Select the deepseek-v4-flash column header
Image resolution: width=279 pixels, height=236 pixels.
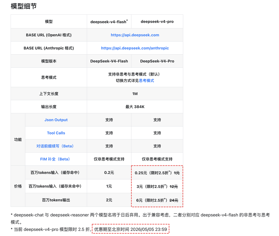[x=109, y=21]
